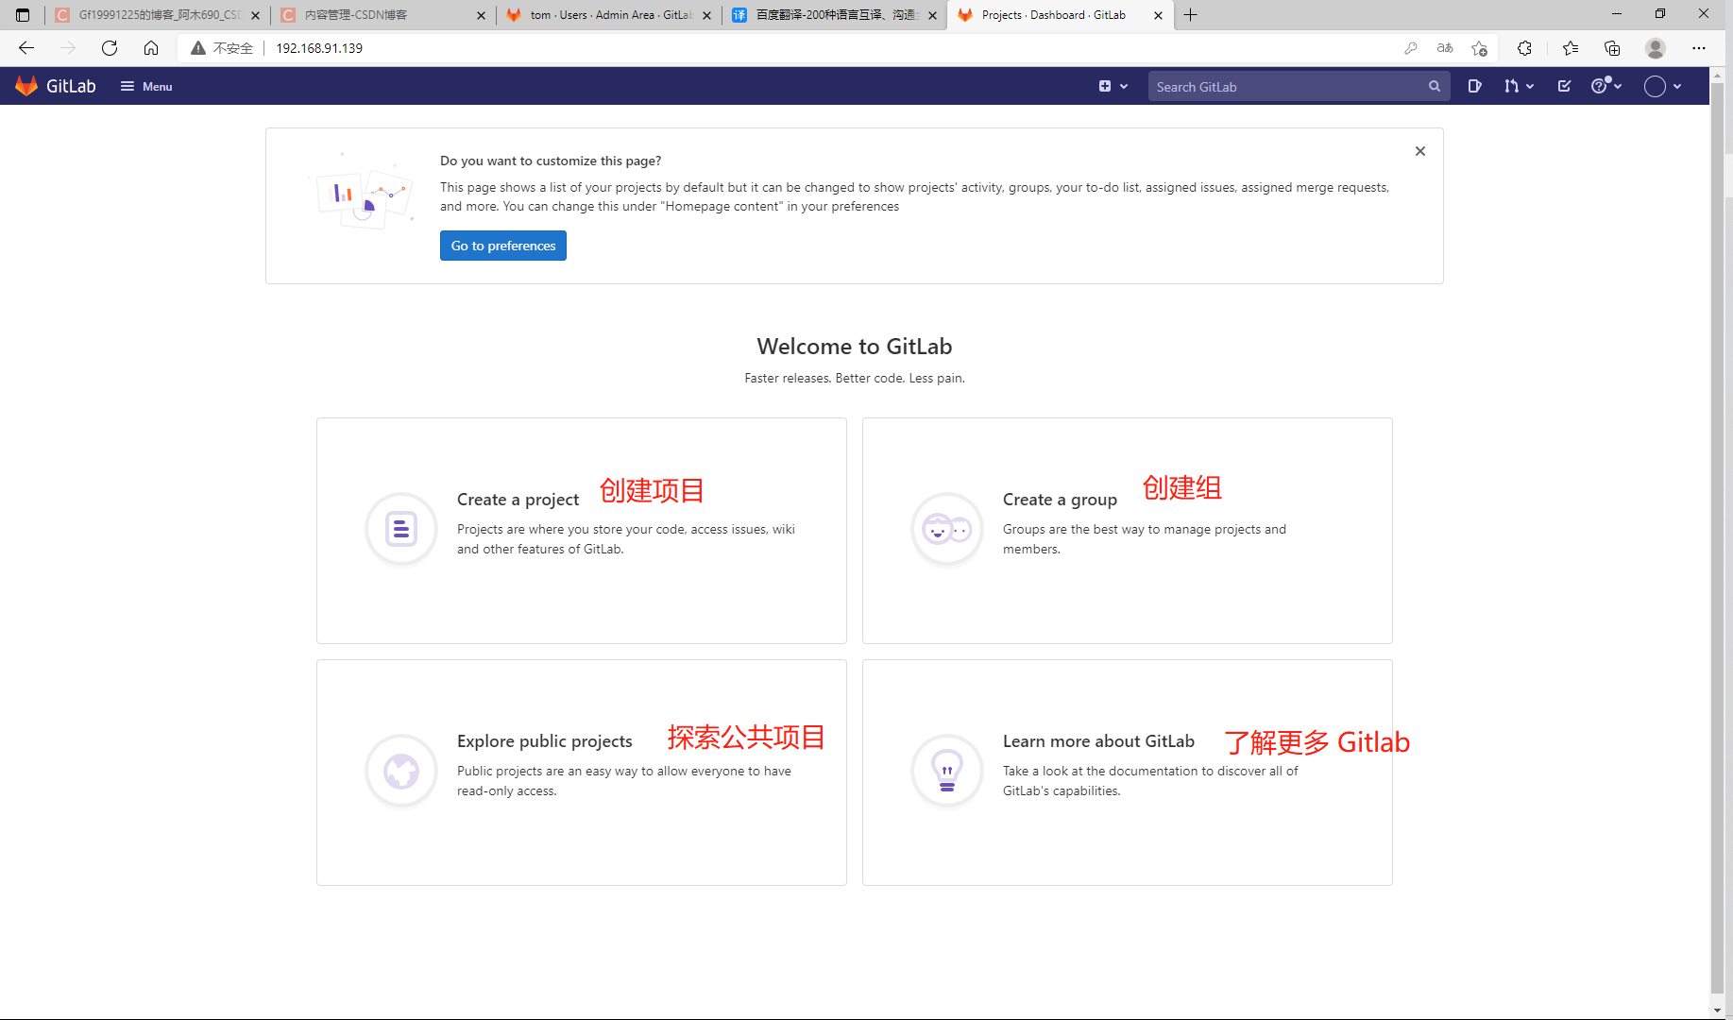The width and height of the screenshot is (1733, 1020).
Task: Go to the browser home page
Action: point(151,48)
